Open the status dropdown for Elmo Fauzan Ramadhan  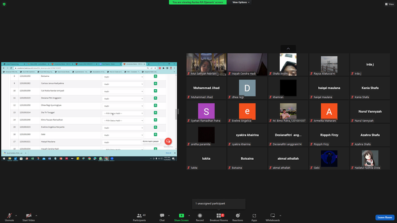[x=123, y=121]
